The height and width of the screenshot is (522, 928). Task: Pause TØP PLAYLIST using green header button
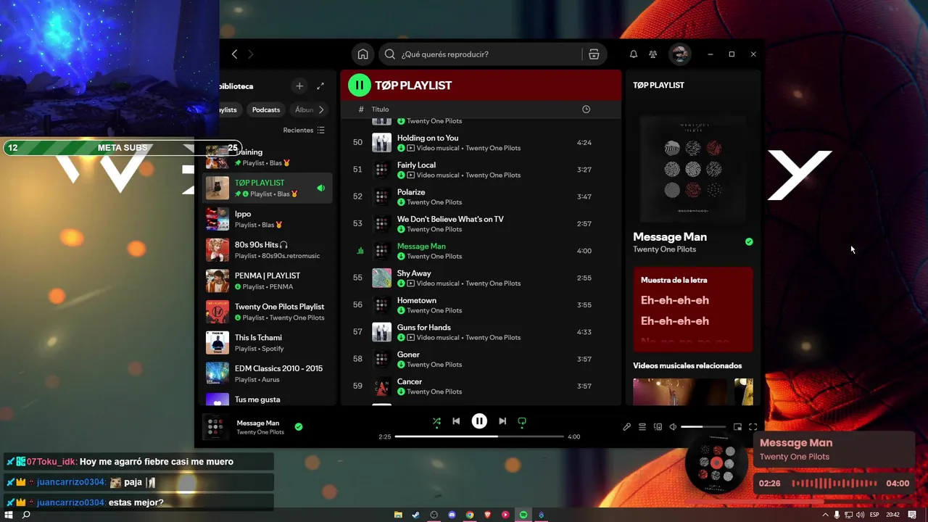(359, 85)
